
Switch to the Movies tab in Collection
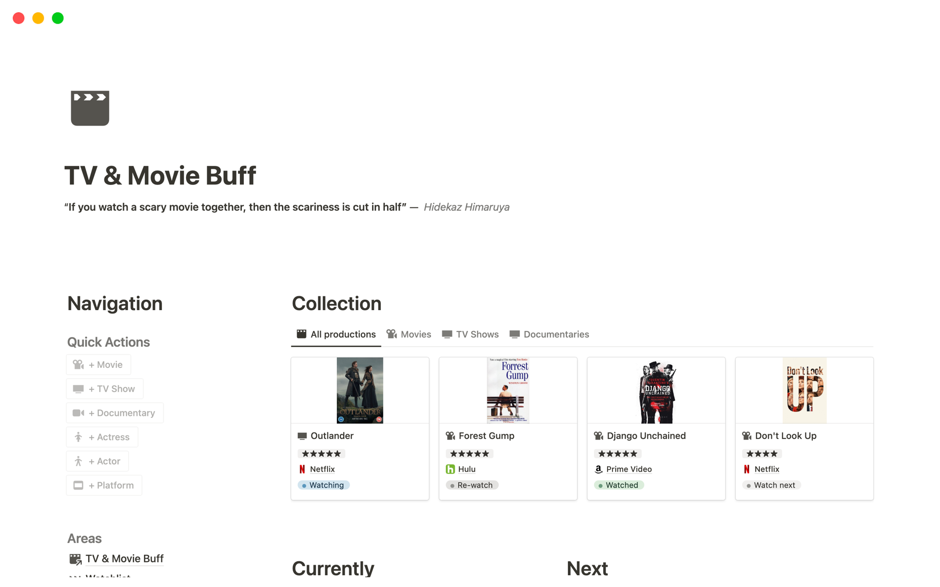point(415,334)
